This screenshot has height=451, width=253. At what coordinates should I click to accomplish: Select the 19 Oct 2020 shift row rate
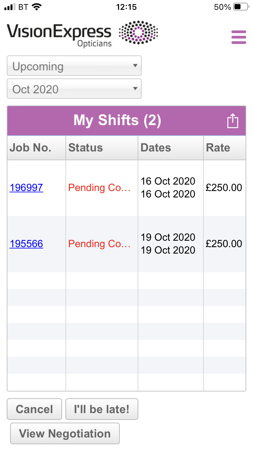224,244
